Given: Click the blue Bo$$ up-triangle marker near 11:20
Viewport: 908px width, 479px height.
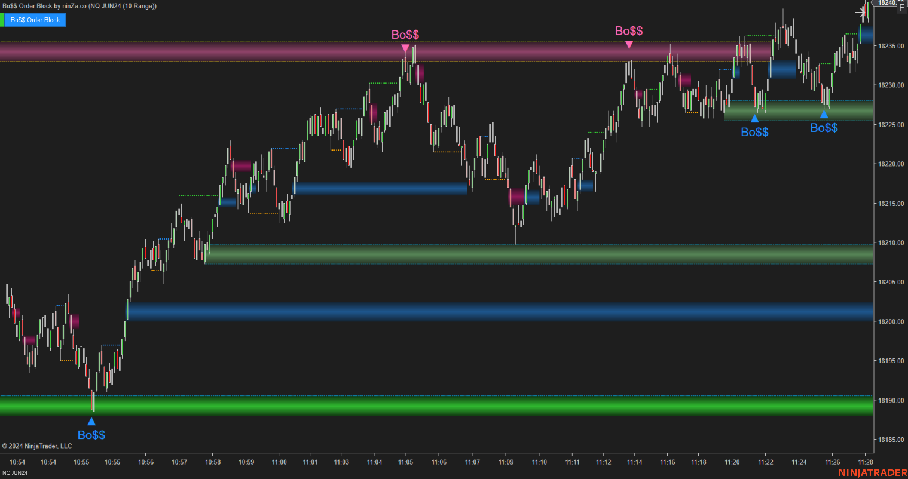Looking at the screenshot, I should click(x=754, y=118).
